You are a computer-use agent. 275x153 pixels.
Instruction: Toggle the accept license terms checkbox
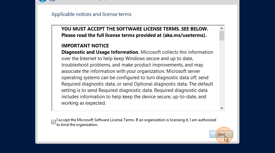coord(53,122)
